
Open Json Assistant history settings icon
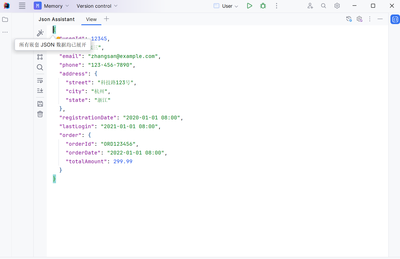(x=349, y=19)
